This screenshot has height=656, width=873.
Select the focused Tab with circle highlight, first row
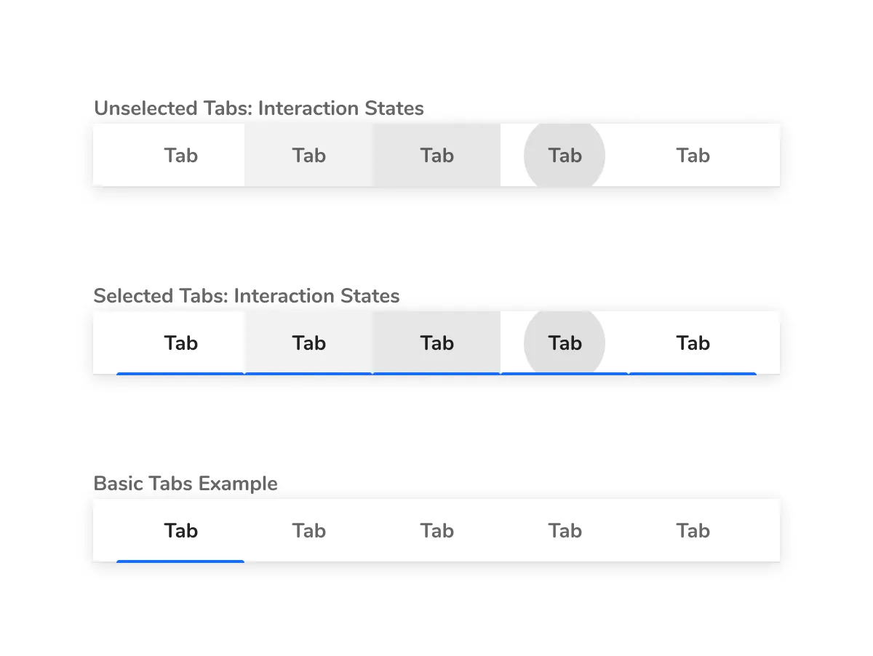565,155
